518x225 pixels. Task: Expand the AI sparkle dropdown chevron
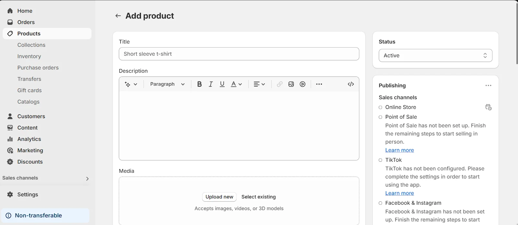click(x=135, y=84)
